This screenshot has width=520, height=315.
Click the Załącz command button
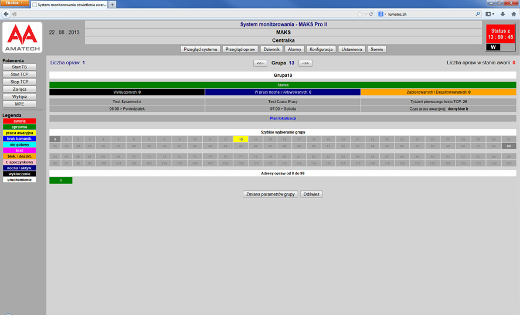(x=19, y=89)
